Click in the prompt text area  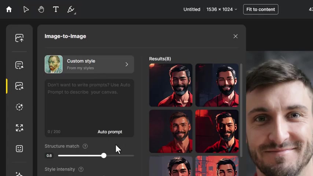coord(89,108)
